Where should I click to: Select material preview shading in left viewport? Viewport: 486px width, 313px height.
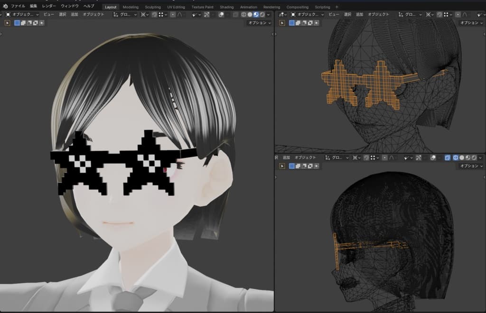tap(256, 15)
